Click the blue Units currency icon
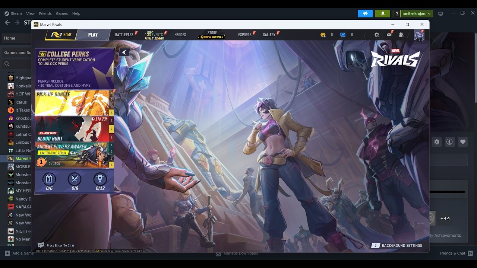The image size is (477, 268). [x=343, y=35]
